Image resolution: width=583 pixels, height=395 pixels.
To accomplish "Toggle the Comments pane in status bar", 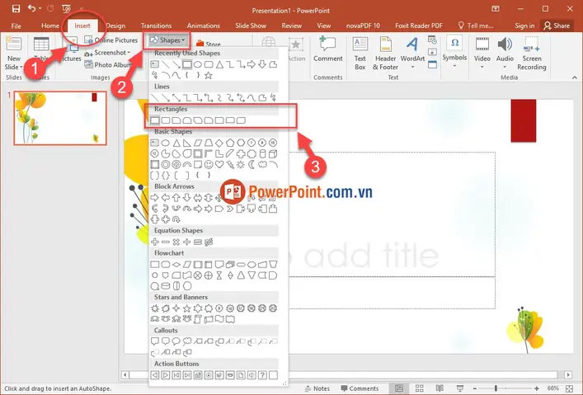I will [x=360, y=388].
